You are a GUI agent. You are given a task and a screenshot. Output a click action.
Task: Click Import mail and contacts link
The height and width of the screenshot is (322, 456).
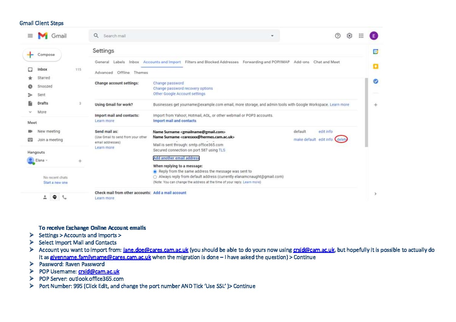[x=175, y=121]
